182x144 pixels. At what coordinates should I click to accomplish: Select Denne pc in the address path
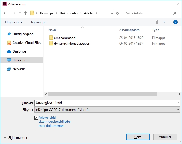coord(47,13)
